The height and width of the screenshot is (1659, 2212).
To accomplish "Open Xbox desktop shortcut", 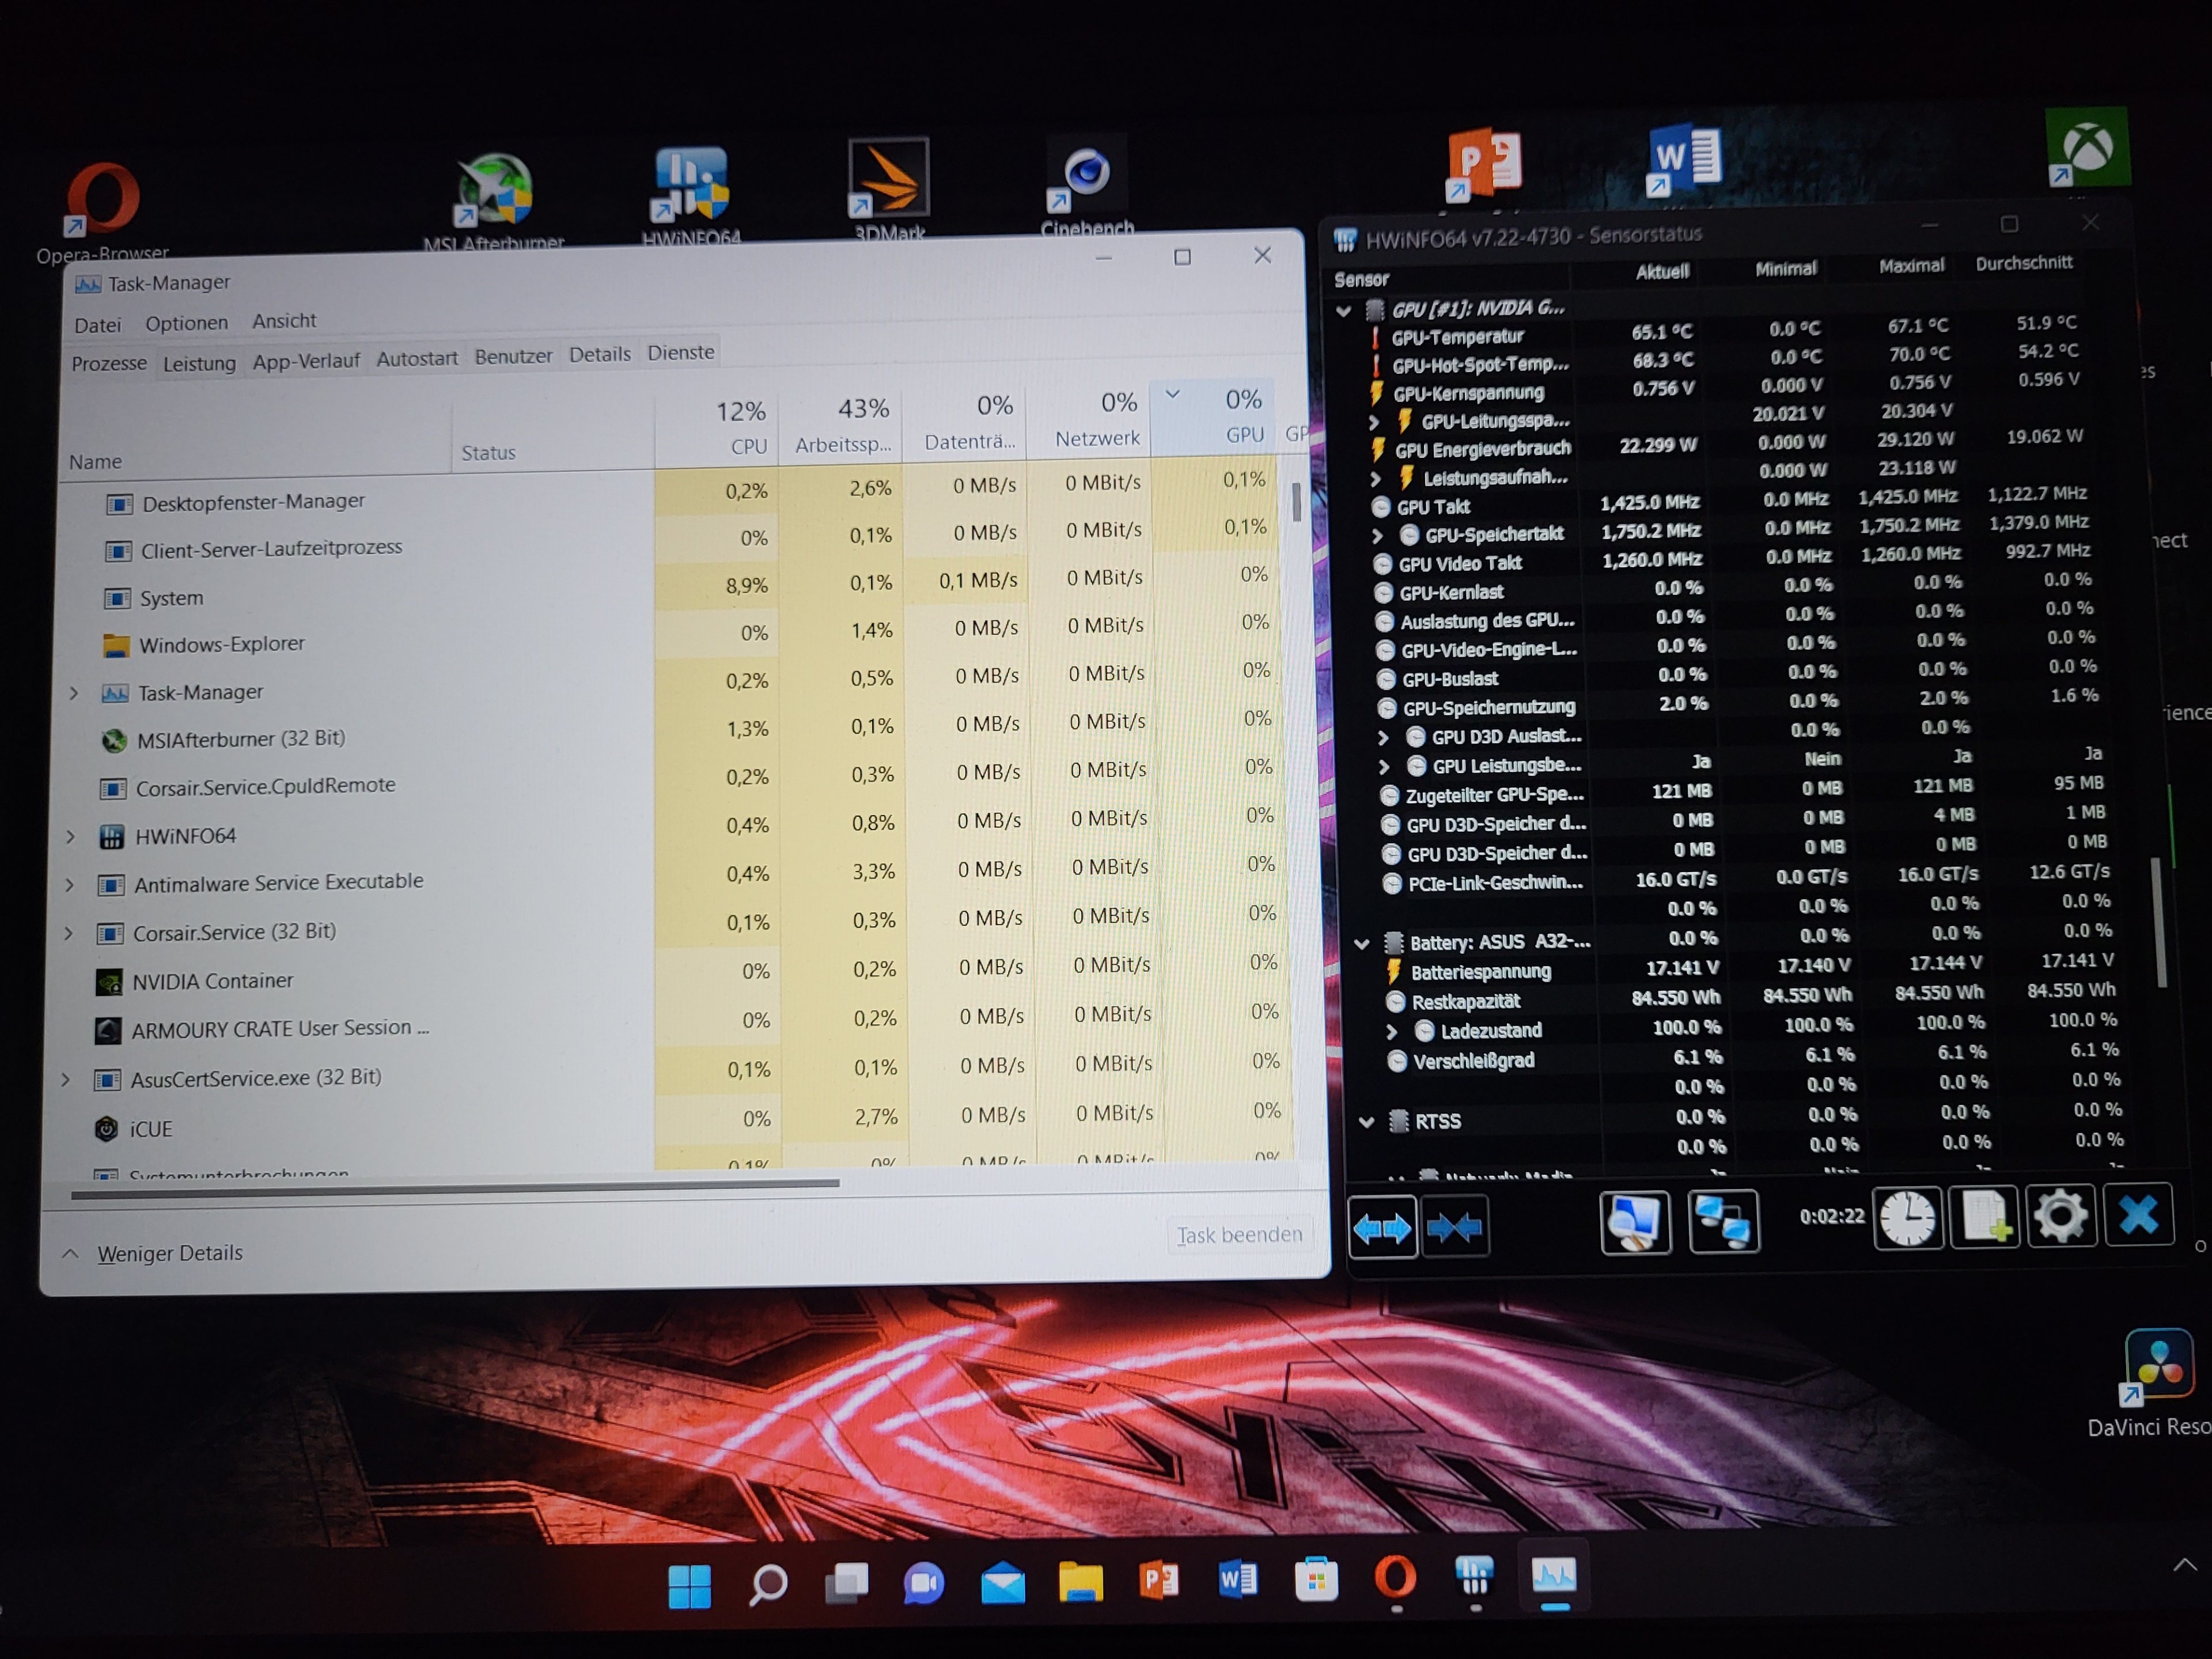I will (2088, 148).
